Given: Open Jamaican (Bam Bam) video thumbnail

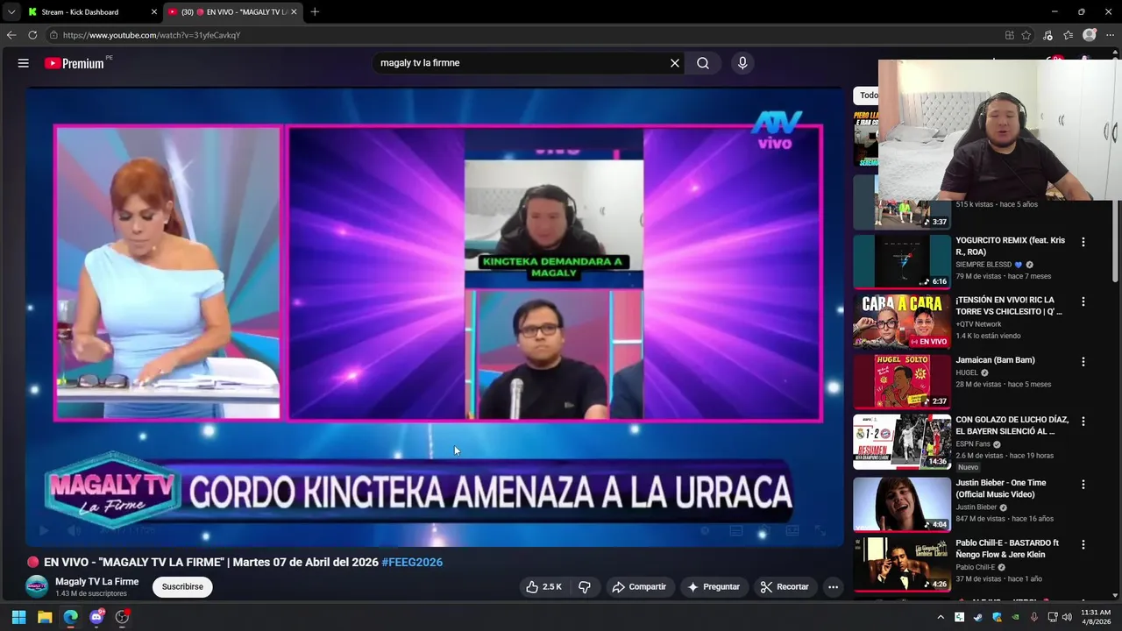Looking at the screenshot, I should 902,381.
